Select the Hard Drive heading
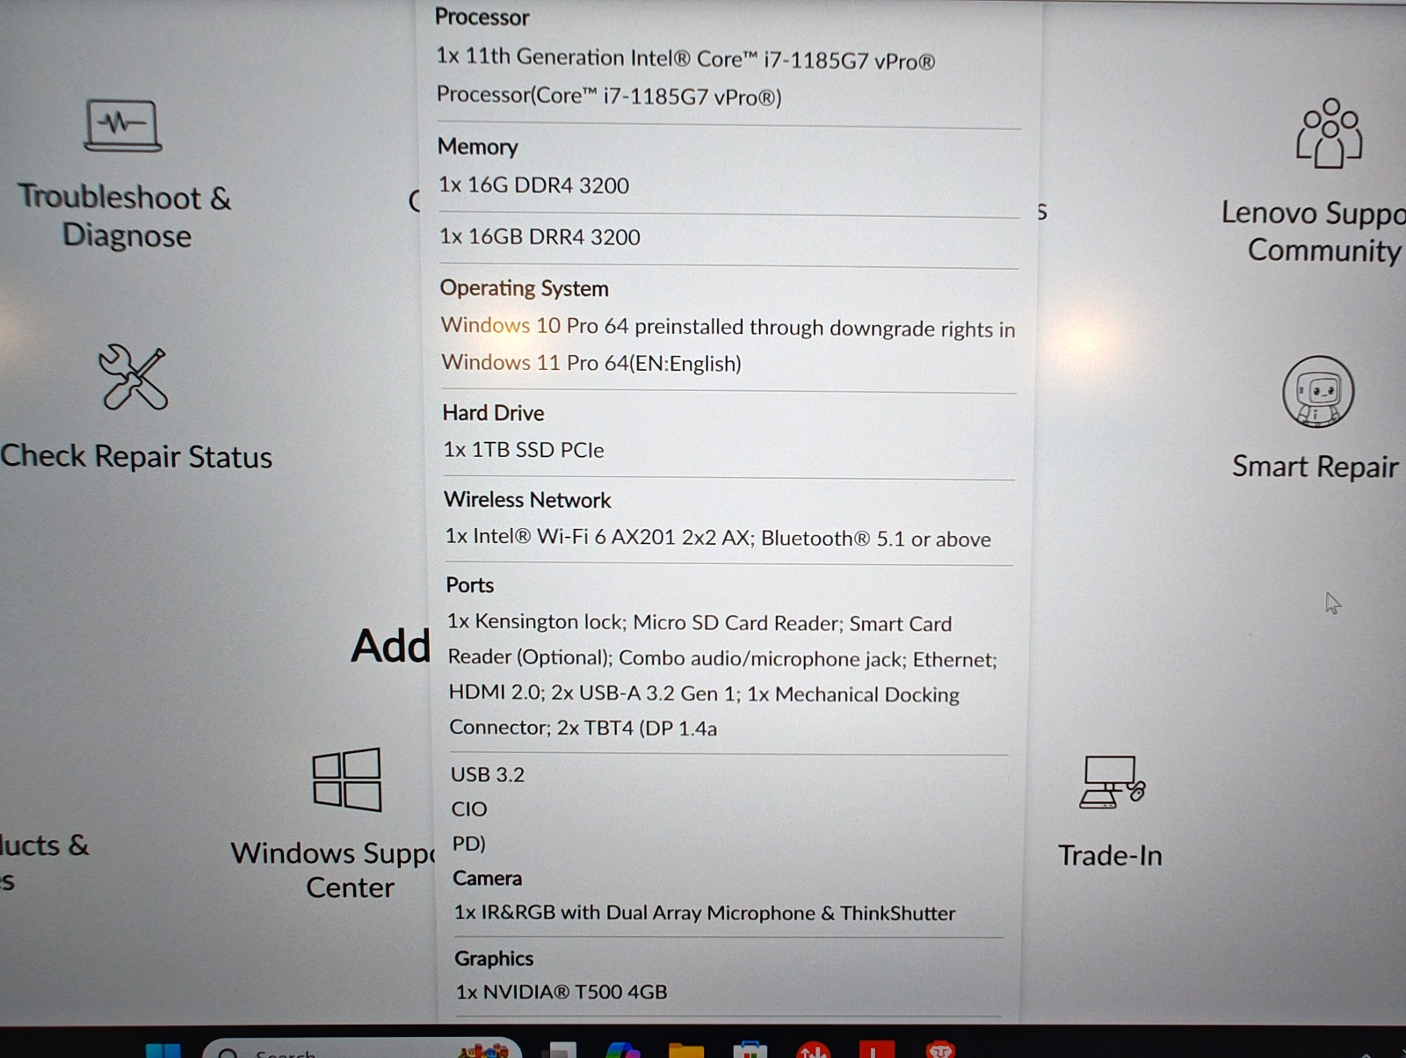The width and height of the screenshot is (1406, 1058). coord(493,413)
